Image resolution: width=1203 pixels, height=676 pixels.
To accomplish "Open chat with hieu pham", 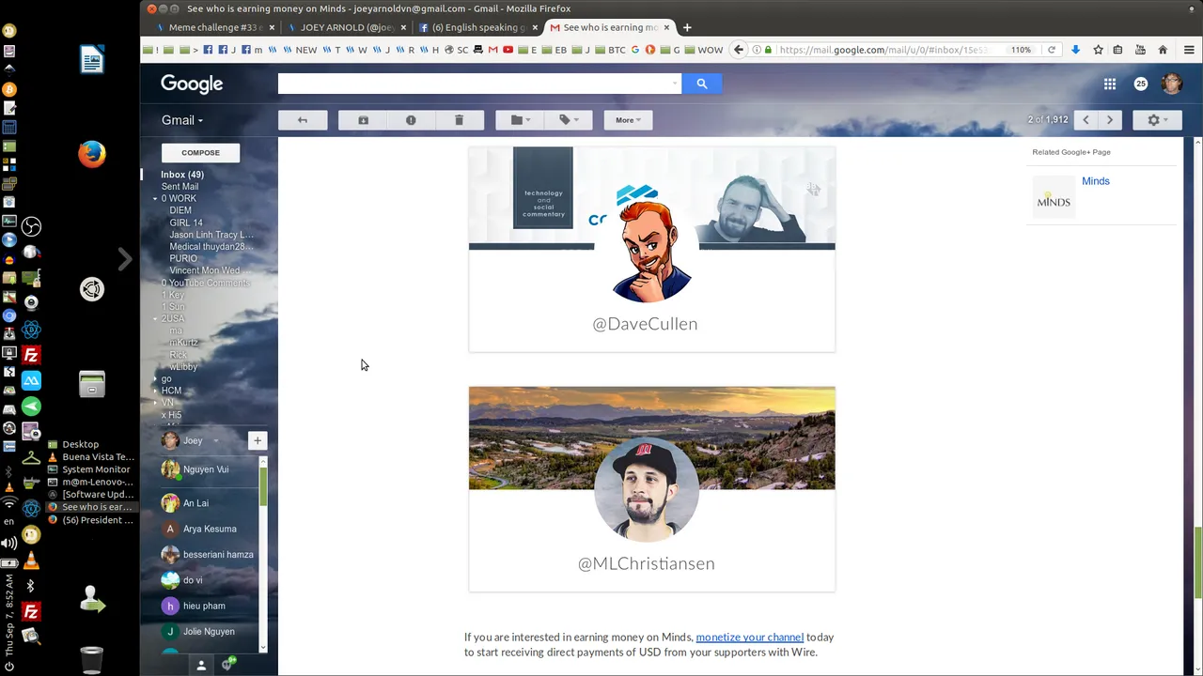I will [204, 607].
